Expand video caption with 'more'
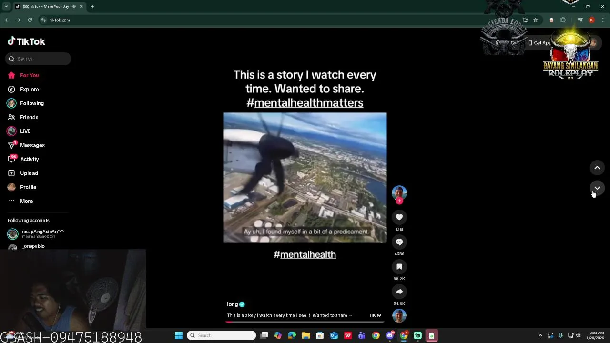Image resolution: width=610 pixels, height=343 pixels. 376,315
